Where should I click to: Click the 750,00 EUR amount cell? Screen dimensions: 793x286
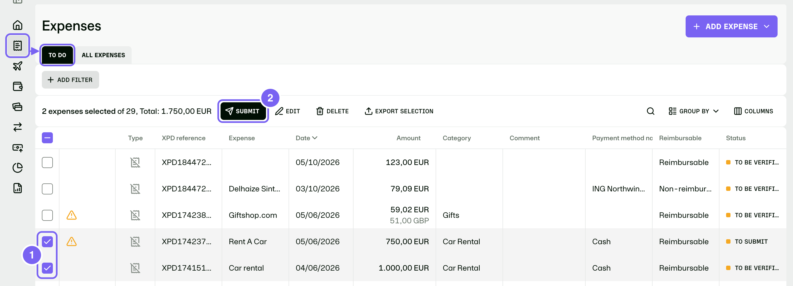point(407,242)
